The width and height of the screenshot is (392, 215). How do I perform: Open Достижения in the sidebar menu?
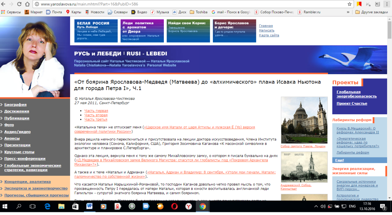pyautogui.click(x=17, y=111)
